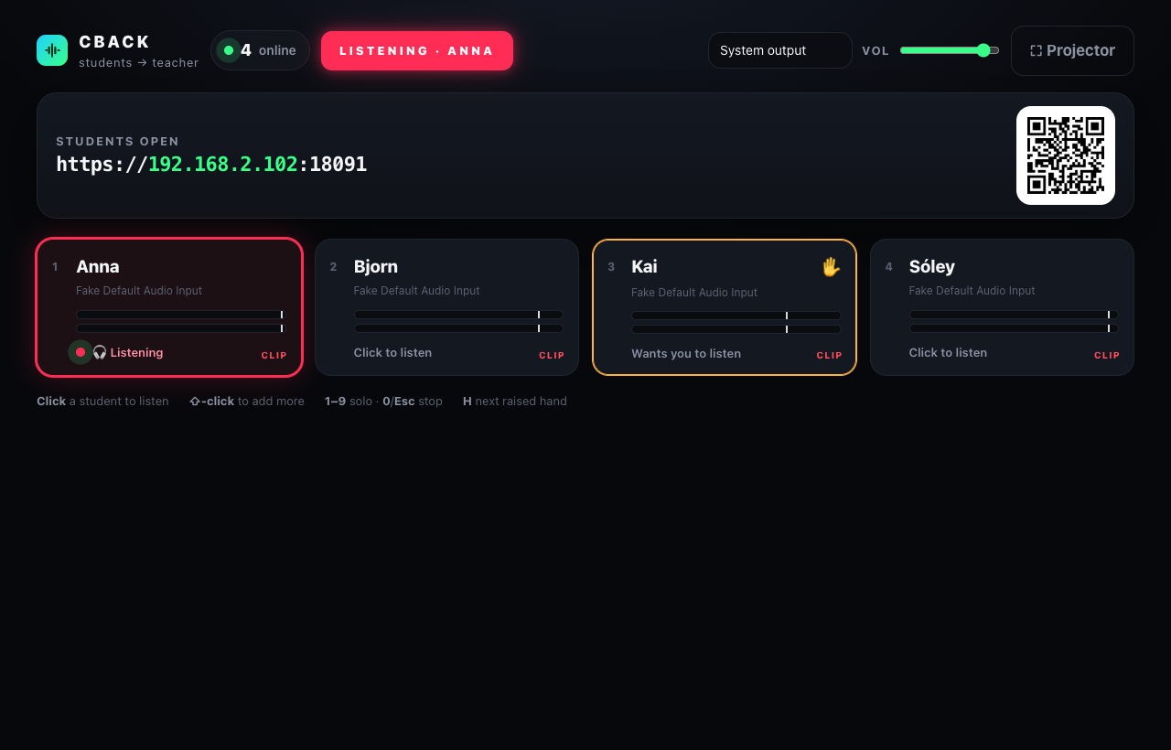Click "Fake Default Audio Input" under Sóley
This screenshot has width=1171, height=750.
(972, 291)
